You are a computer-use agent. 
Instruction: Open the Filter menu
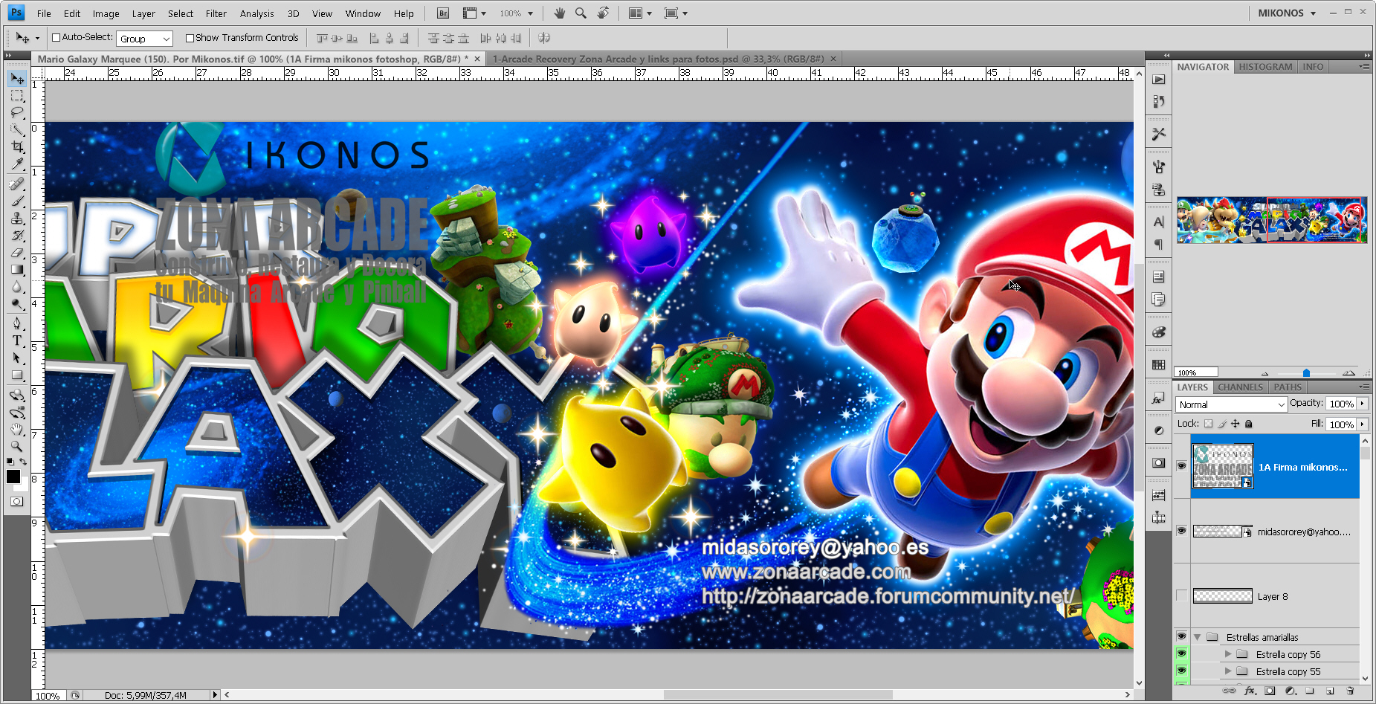click(x=216, y=13)
